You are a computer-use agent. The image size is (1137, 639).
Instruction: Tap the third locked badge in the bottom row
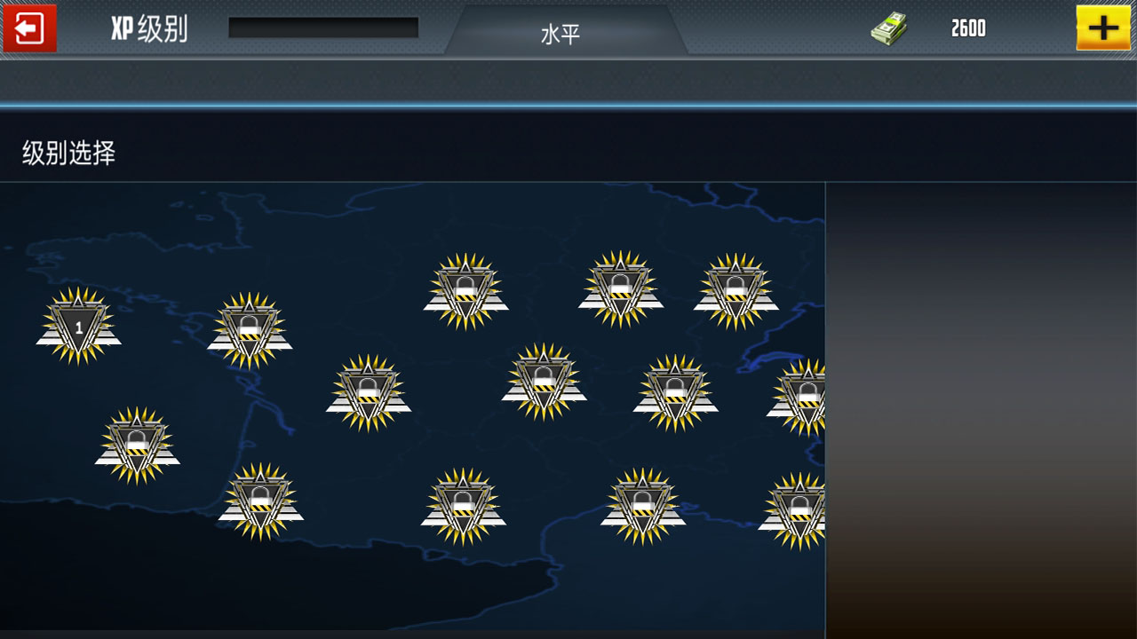point(642,507)
